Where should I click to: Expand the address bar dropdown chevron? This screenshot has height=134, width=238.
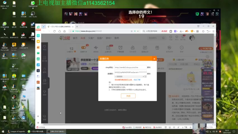coord(138,31)
